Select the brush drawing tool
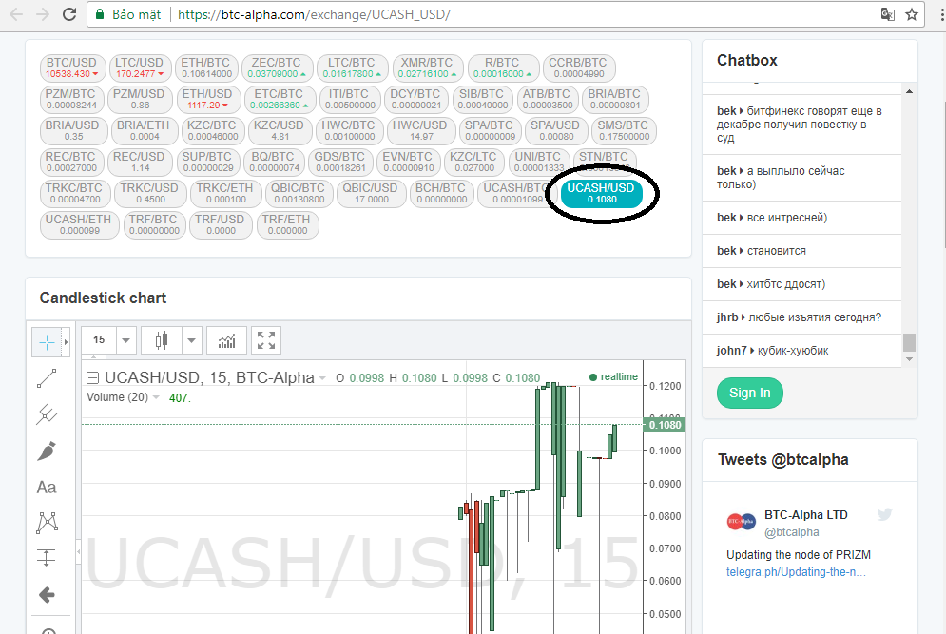Viewport: 946px width, 634px height. pyautogui.click(x=47, y=451)
